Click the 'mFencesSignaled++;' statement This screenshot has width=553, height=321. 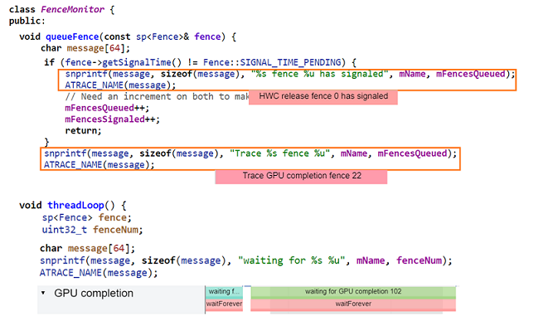113,119
